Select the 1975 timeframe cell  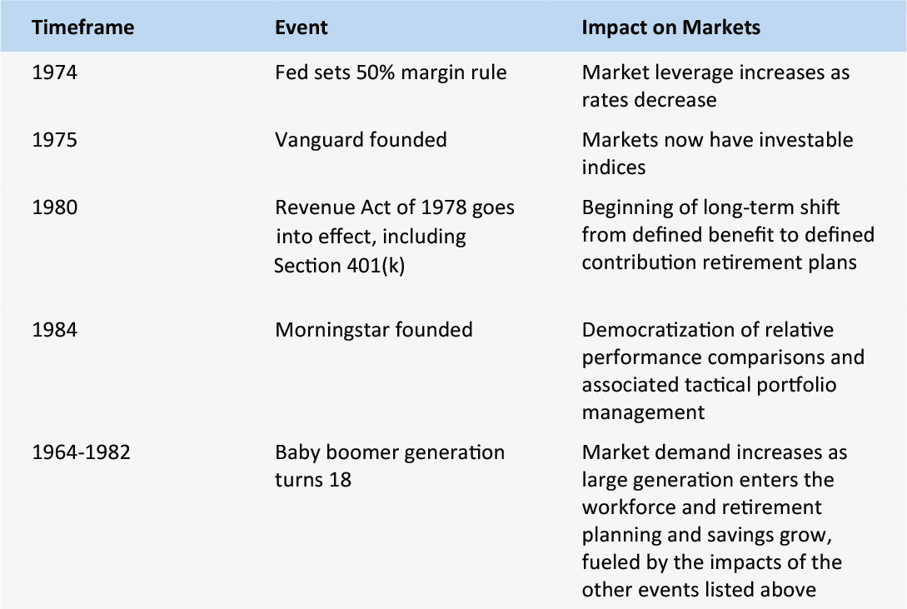click(x=54, y=140)
